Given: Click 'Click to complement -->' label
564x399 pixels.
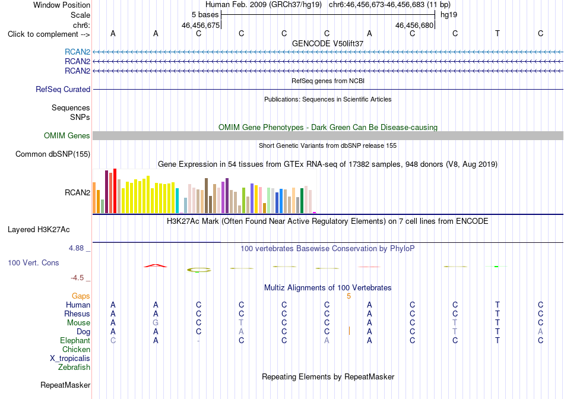Looking at the screenshot, I should (49, 34).
